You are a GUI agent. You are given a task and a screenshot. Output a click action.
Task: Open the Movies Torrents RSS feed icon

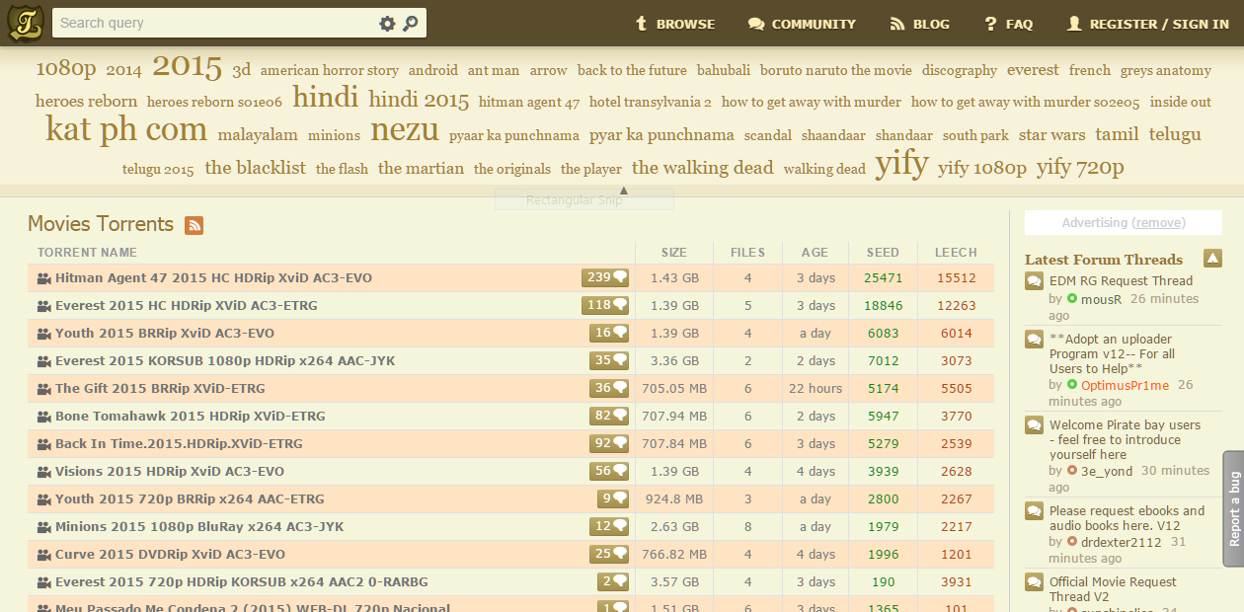tap(194, 225)
